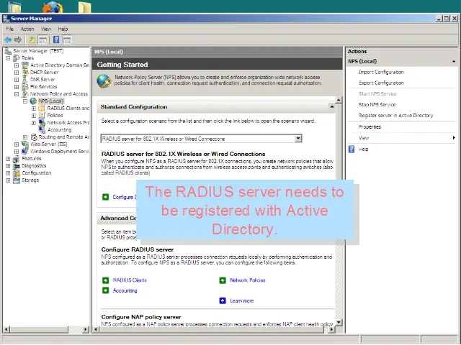The image size is (461, 345).
Task: Click the Policies icon in the tree
Action: pos(42,115)
